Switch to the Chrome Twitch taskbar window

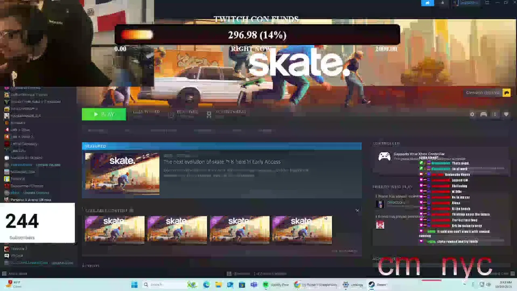click(316, 285)
